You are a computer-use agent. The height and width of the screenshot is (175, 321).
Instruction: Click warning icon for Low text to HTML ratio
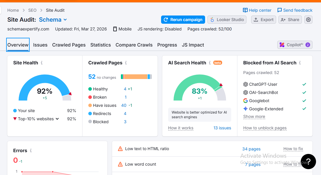pyautogui.click(x=120, y=149)
